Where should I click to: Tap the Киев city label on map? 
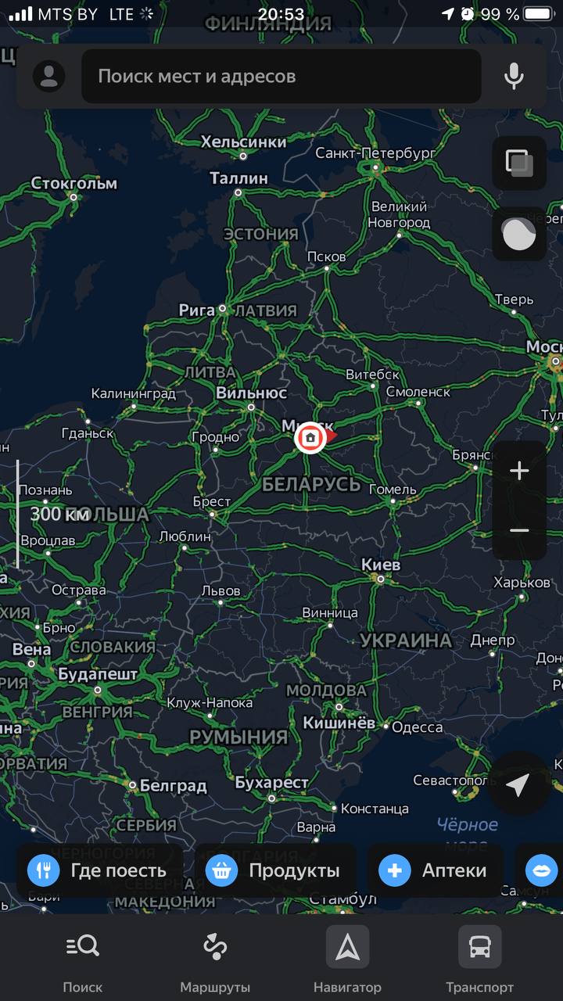(x=381, y=565)
